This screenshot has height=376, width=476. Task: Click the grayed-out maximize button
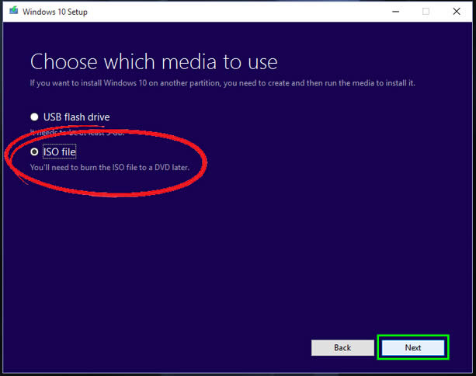pyautogui.click(x=426, y=12)
